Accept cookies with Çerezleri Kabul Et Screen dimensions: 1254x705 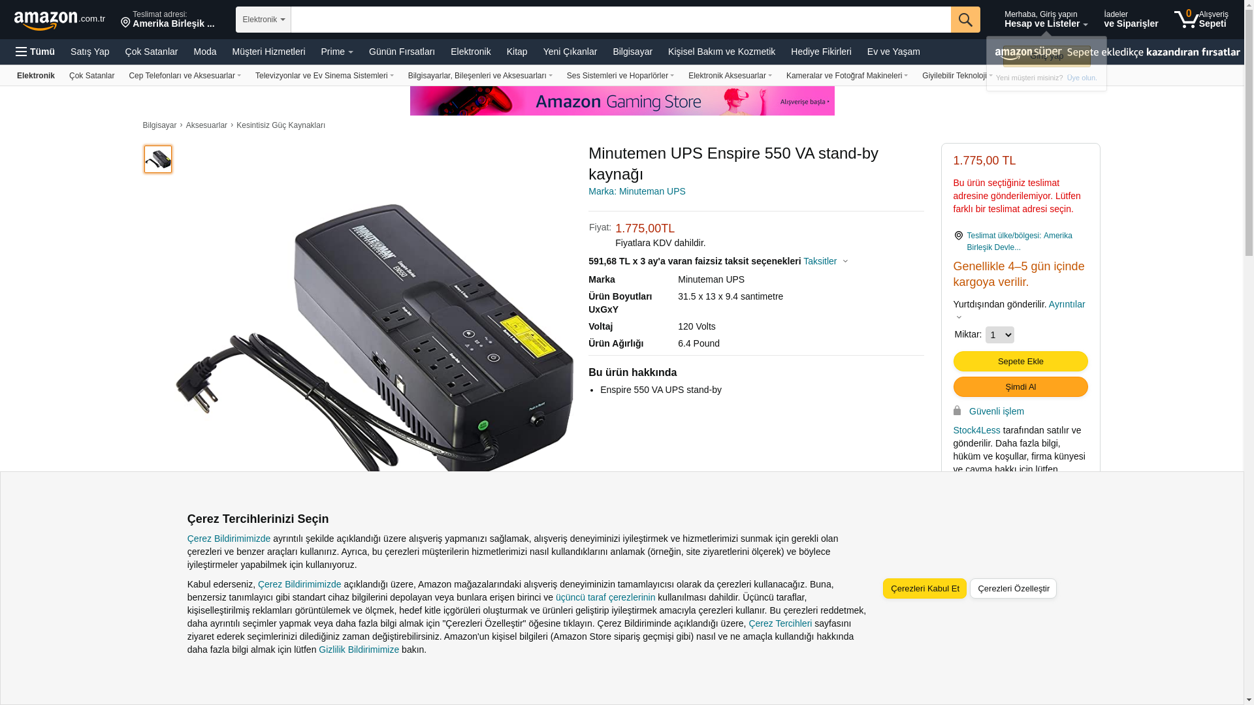pos(924,588)
